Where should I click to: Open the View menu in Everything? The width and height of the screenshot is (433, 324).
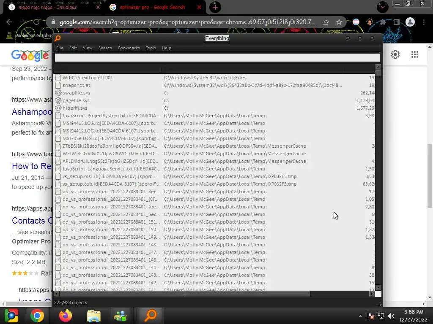tap(88, 48)
